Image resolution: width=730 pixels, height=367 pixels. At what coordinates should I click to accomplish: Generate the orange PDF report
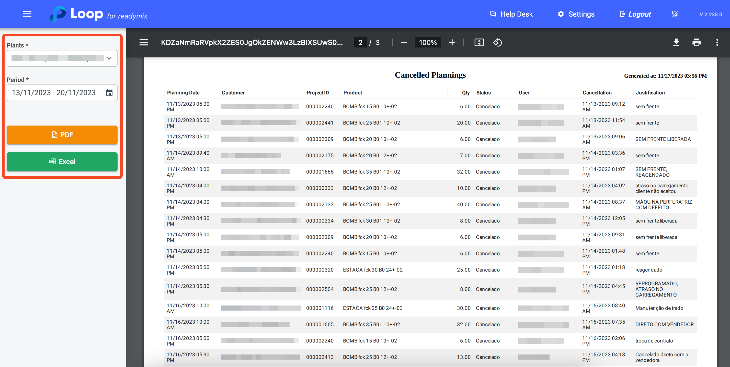62,135
